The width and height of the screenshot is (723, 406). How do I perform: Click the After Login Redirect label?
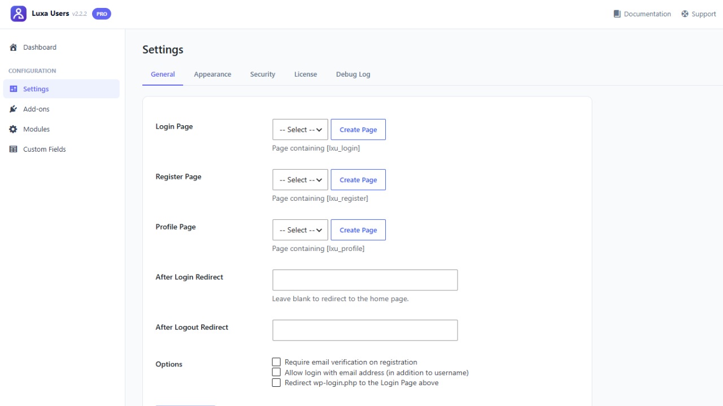[189, 277]
